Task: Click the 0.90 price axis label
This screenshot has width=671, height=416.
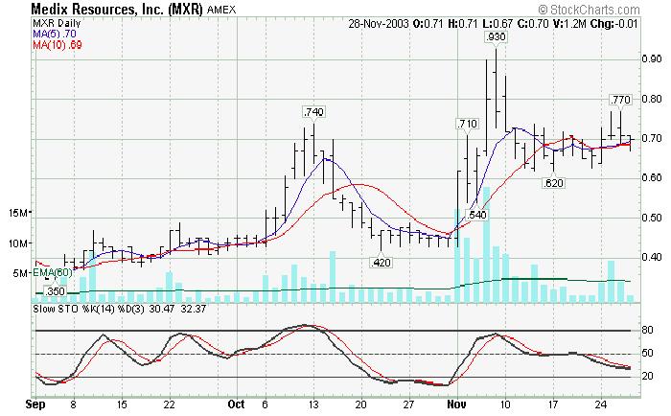Action: (x=652, y=58)
